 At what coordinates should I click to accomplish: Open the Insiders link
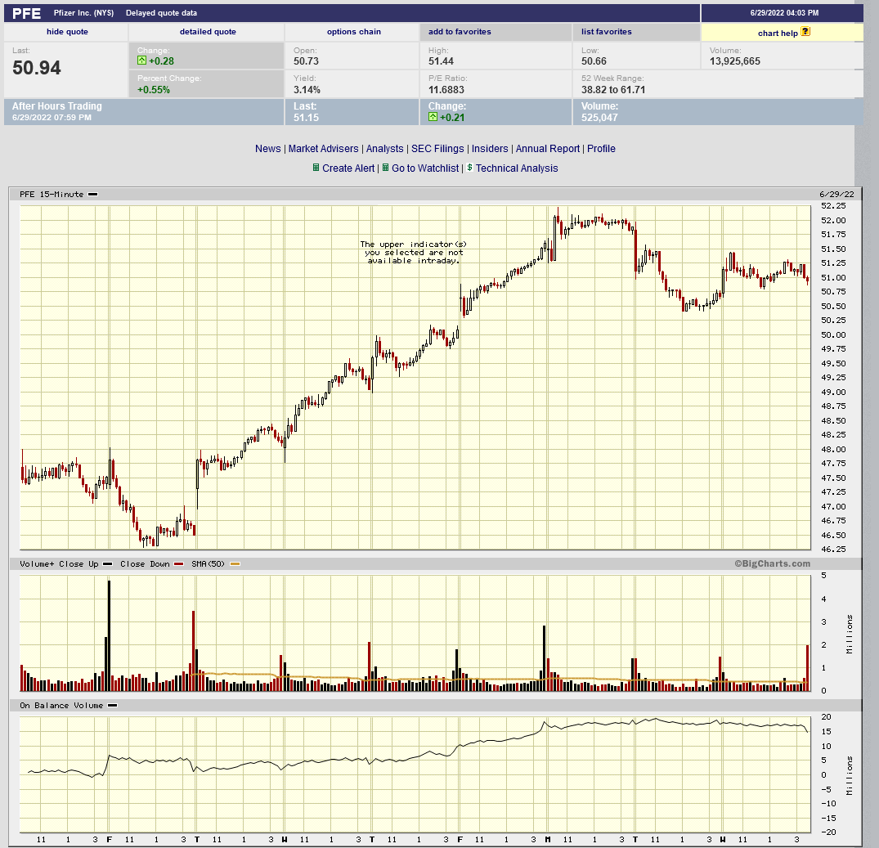click(490, 149)
